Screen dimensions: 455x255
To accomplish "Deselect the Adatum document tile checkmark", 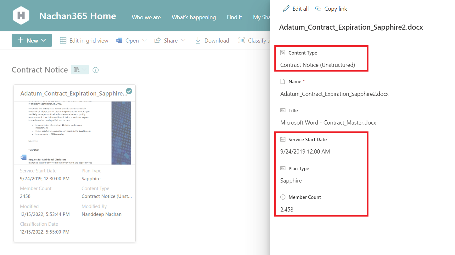I will point(129,91).
